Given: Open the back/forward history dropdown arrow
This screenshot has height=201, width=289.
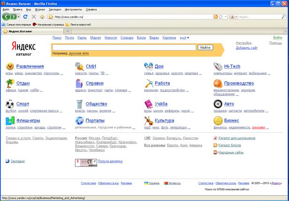Looking at the screenshot, I should [x=19, y=16].
